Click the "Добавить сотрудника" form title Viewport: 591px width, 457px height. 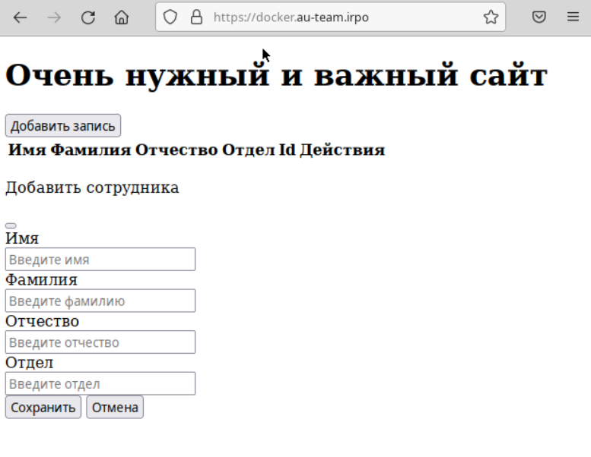[92, 188]
